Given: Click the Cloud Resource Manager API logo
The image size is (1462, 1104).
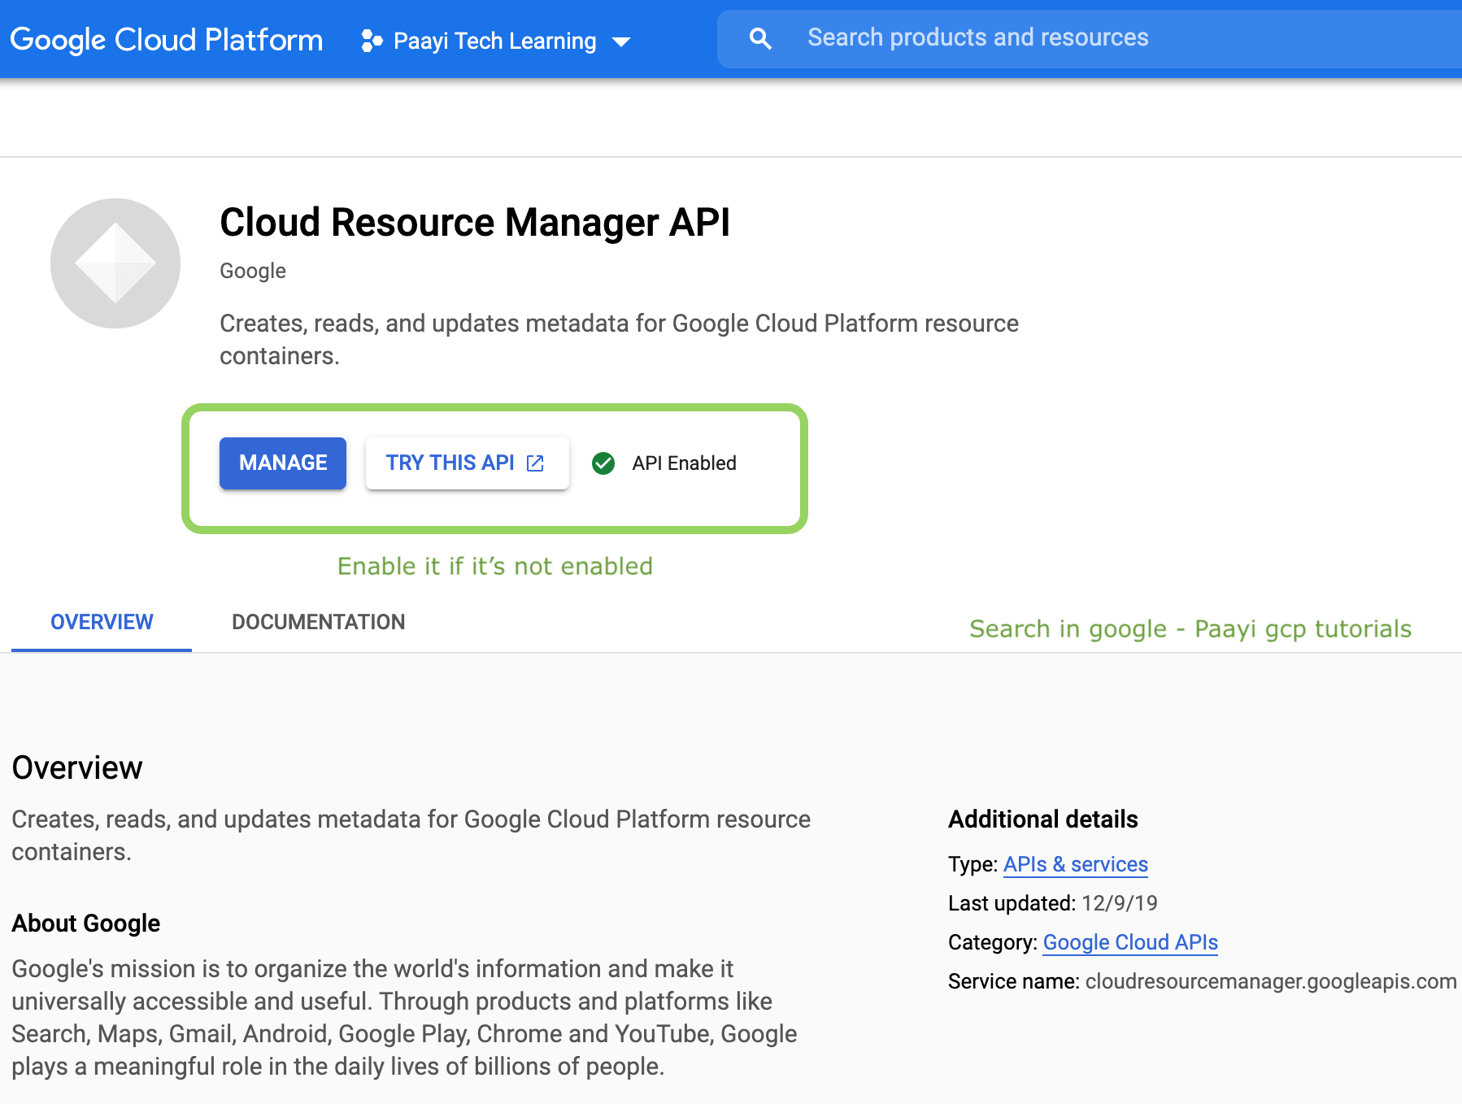Looking at the screenshot, I should [x=115, y=262].
